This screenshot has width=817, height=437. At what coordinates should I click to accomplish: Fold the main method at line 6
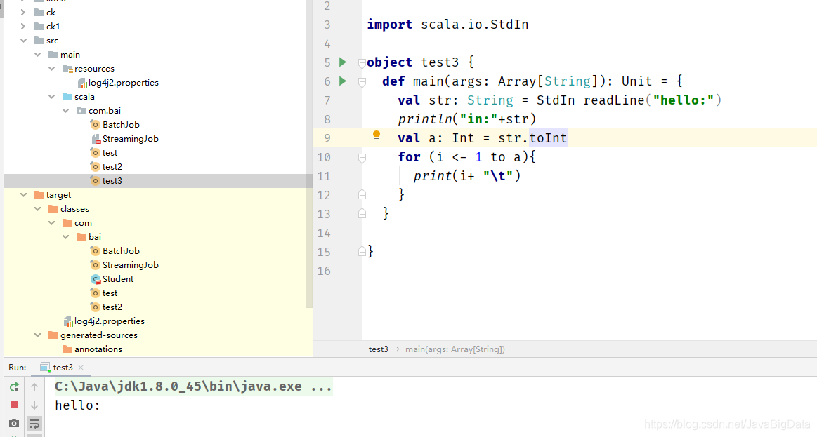(x=362, y=81)
